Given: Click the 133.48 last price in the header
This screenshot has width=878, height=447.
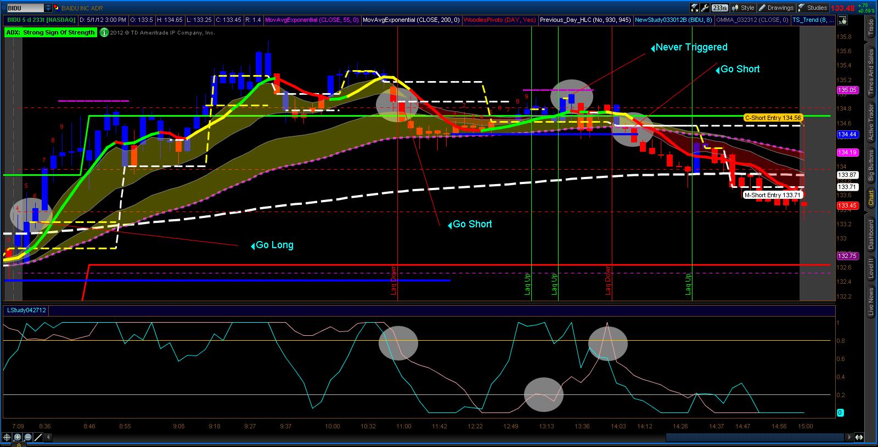Looking at the screenshot, I should 842,8.
